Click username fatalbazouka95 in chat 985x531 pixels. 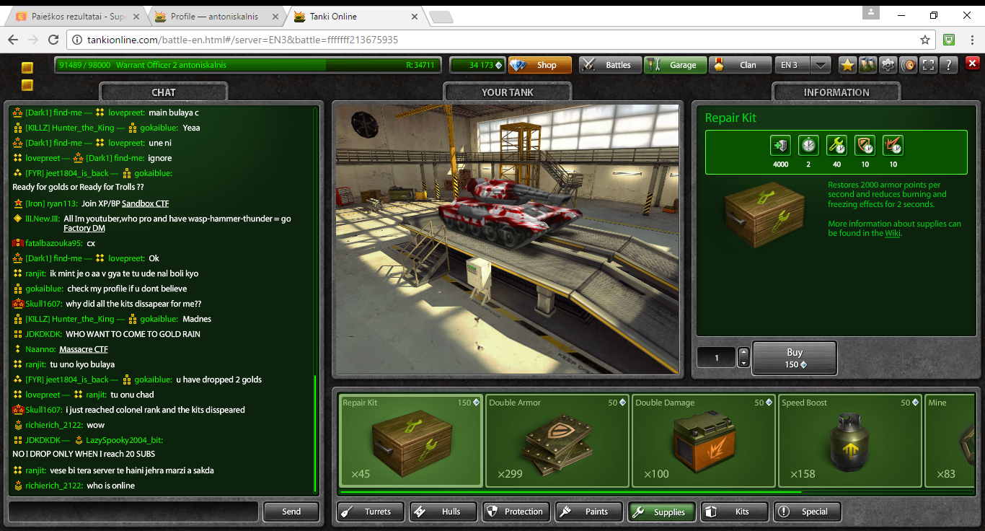[54, 243]
